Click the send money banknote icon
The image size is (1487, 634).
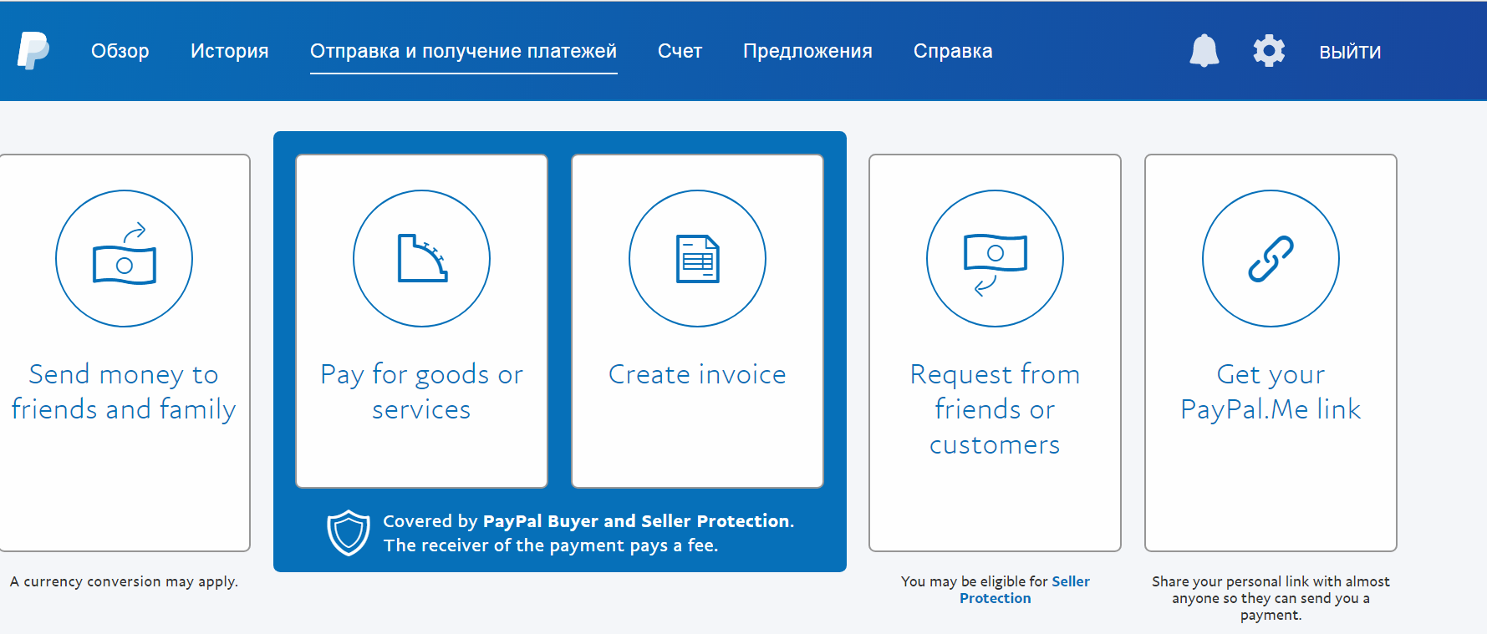pos(124,259)
